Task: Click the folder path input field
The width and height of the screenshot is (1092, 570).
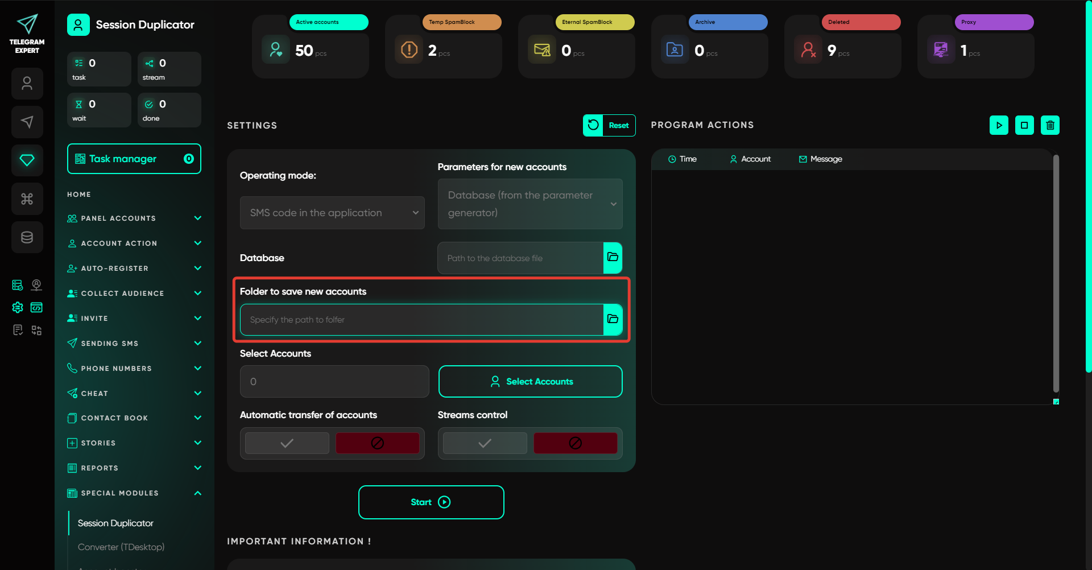Action: click(421, 320)
